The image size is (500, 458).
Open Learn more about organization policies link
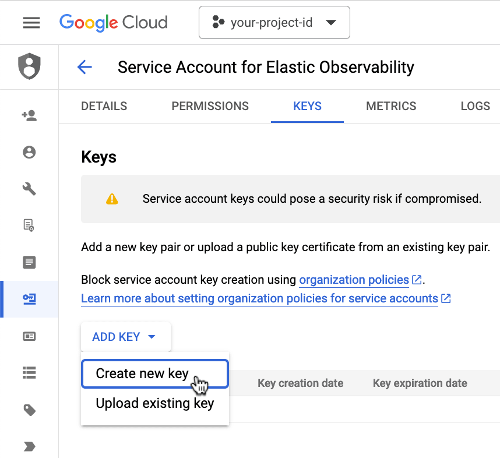pos(259,299)
